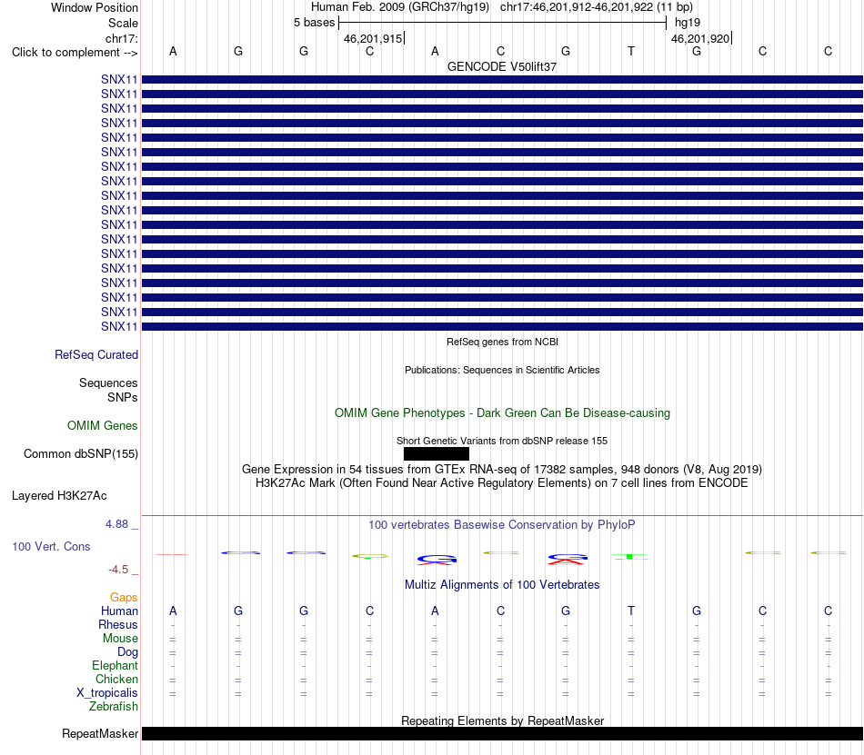Image resolution: width=864 pixels, height=755 pixels.
Task: Click 'Multiz Alignments of 100 Vertebrates' title
Action: pyautogui.click(x=502, y=585)
